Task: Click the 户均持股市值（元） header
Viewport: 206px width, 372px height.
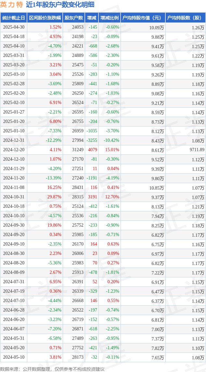Action: (143, 18)
